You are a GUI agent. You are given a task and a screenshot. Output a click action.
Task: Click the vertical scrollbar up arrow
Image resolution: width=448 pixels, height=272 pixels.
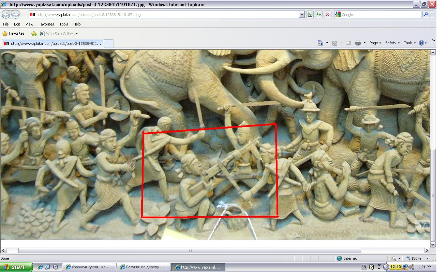point(433,53)
